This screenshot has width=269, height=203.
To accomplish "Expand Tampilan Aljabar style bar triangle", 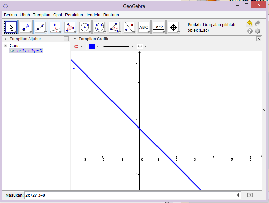I will tap(6, 39).
